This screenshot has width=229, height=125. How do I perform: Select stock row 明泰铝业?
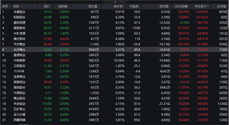pyautogui.click(x=114, y=82)
